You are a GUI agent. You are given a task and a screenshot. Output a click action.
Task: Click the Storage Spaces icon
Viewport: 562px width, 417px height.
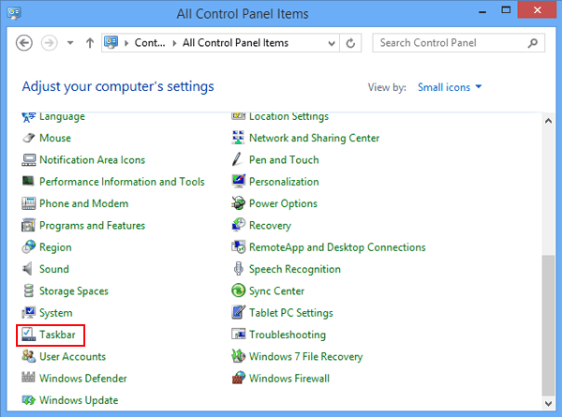coord(29,290)
